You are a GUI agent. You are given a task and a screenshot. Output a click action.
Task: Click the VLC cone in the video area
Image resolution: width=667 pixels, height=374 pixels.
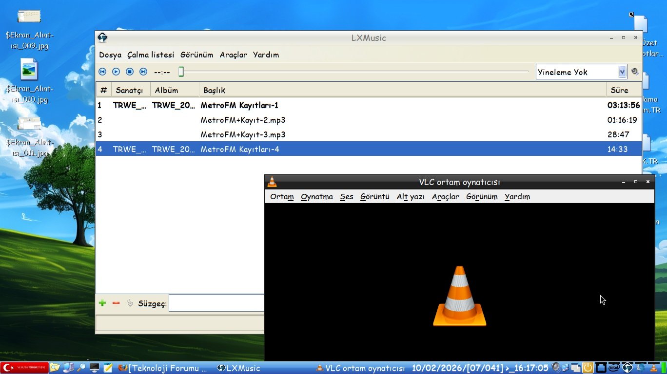(x=459, y=296)
